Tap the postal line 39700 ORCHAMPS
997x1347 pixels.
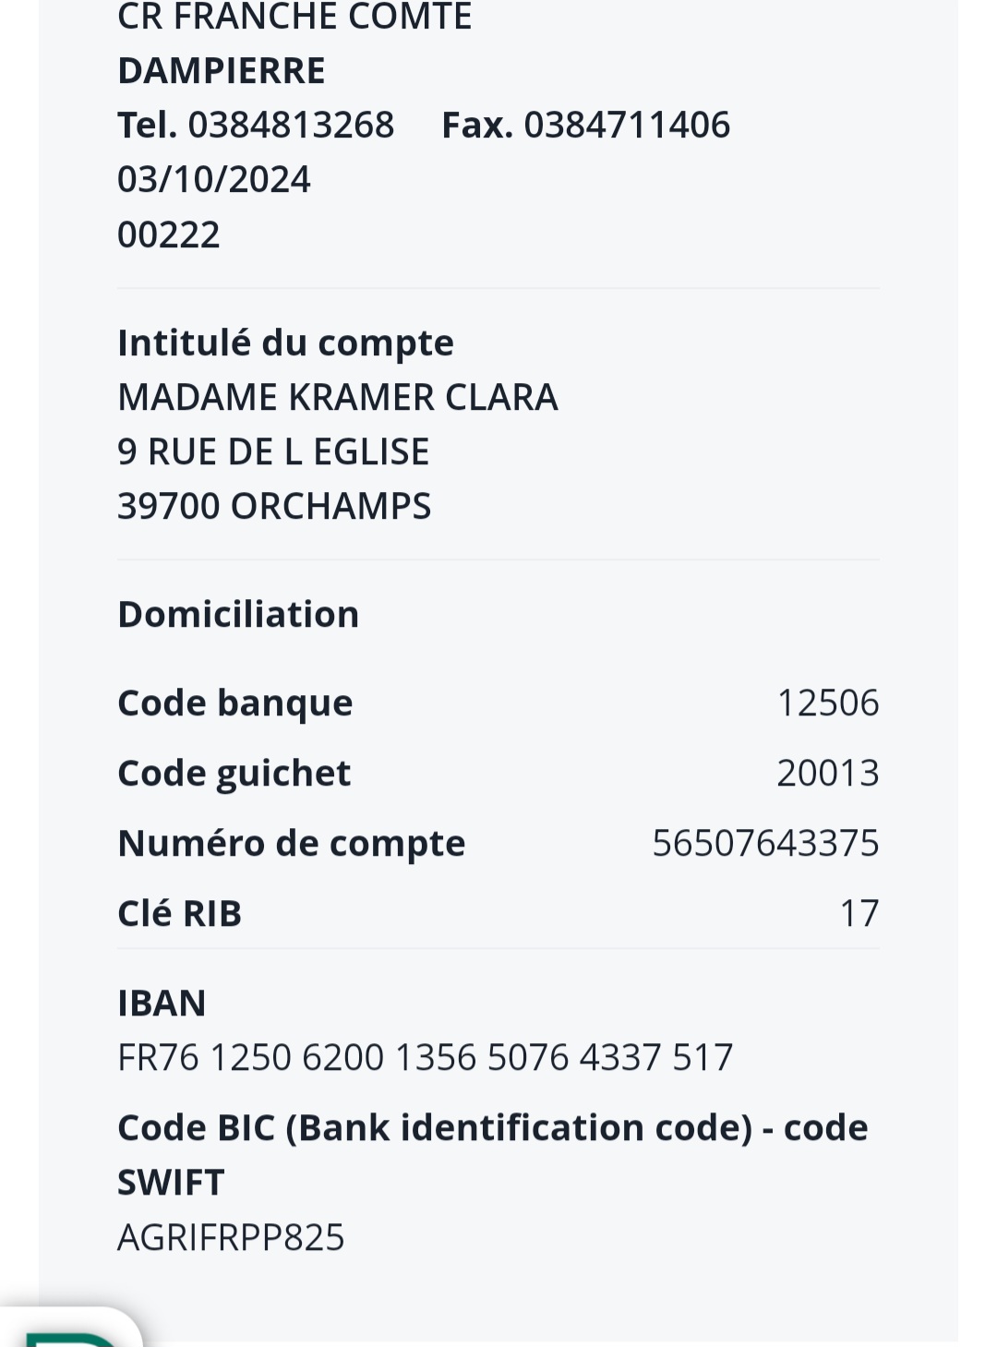coord(274,506)
